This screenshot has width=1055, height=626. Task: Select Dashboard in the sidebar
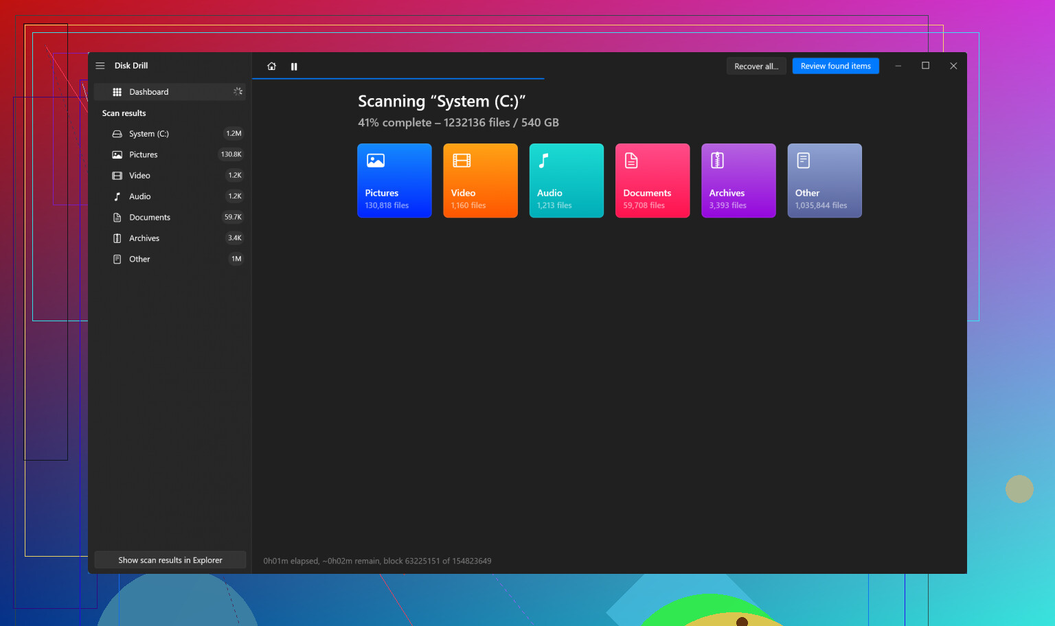click(149, 92)
